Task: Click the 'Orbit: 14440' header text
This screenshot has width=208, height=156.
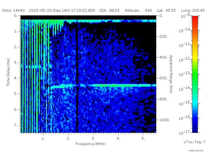Action: point(13,10)
